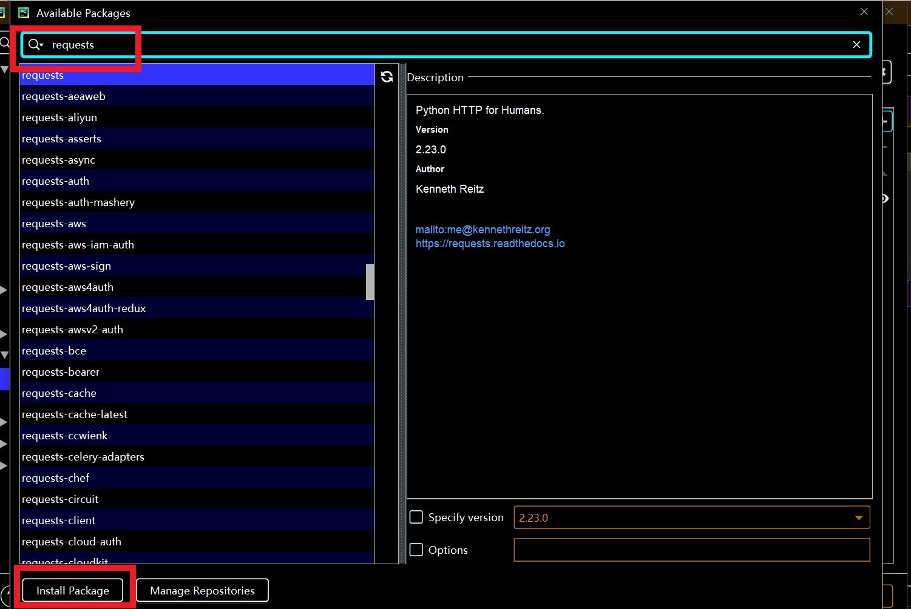Select requests-chef in the list
The height and width of the screenshot is (609, 911).
[197, 478]
